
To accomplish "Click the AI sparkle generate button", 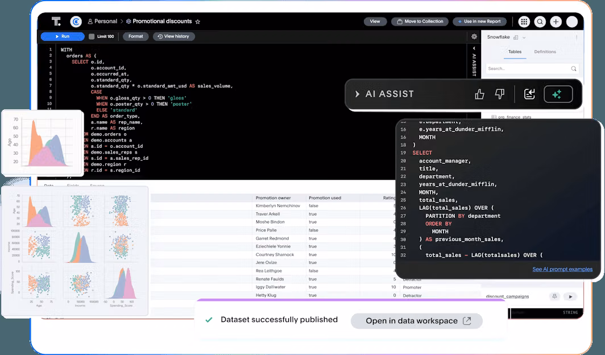I will (558, 94).
